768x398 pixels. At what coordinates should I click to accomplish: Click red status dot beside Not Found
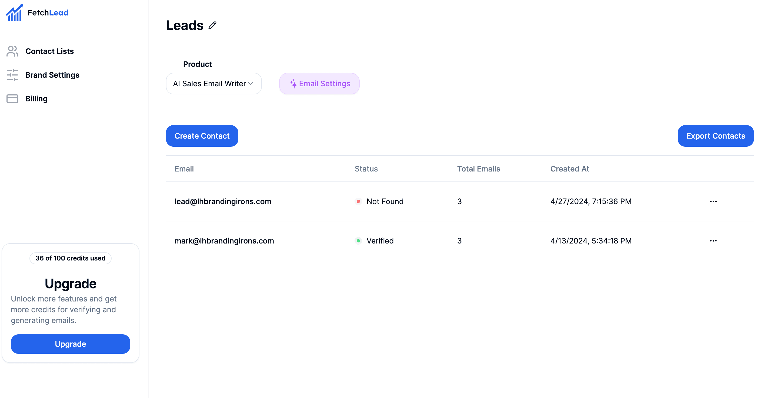[358, 201]
